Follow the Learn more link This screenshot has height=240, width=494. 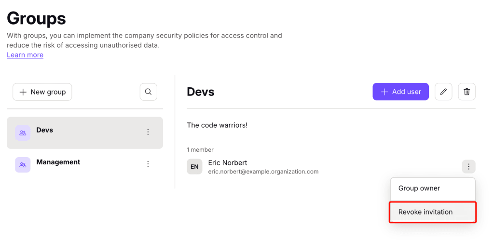[x=25, y=55]
